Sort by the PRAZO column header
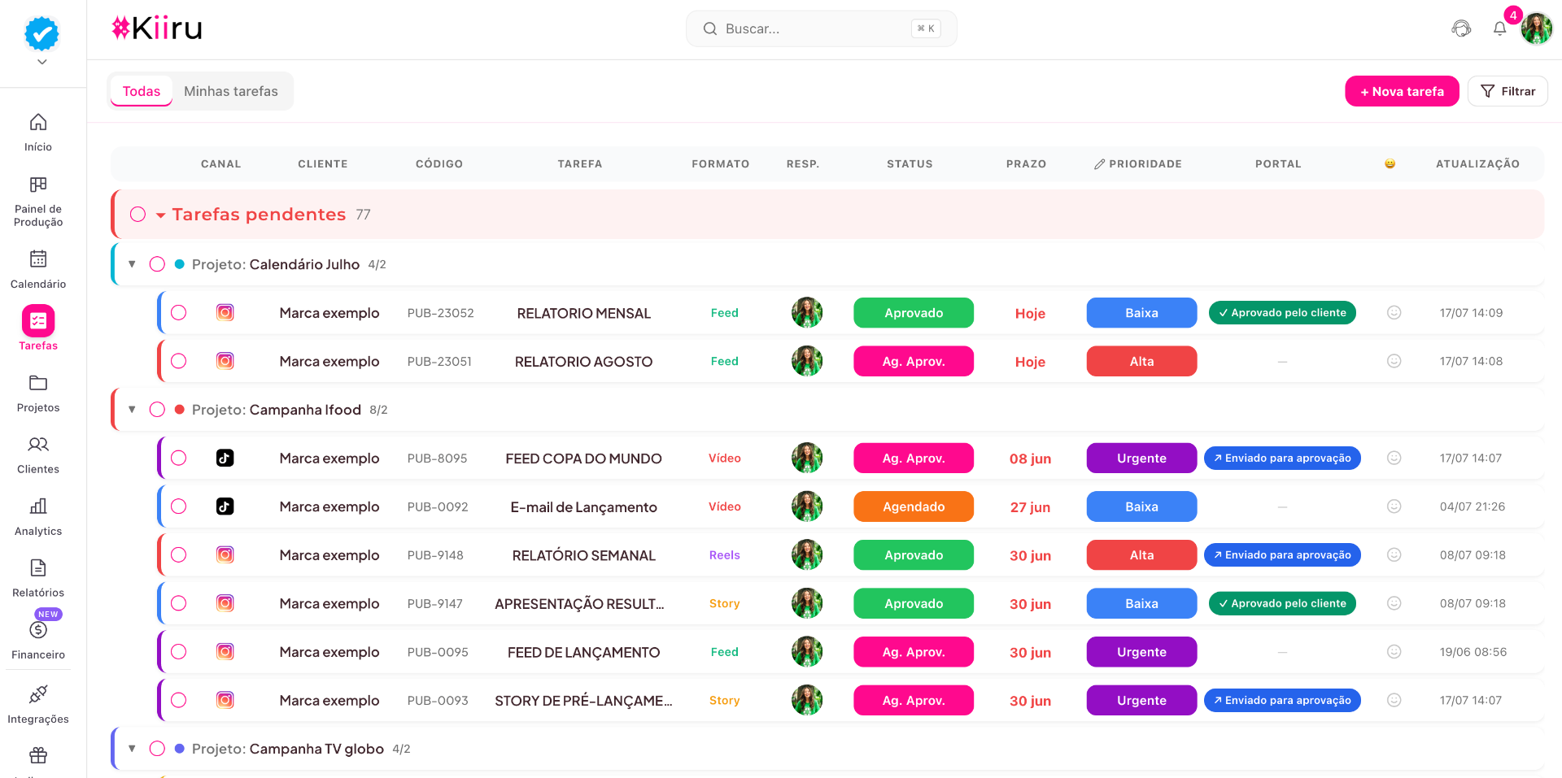 pos(1026,164)
